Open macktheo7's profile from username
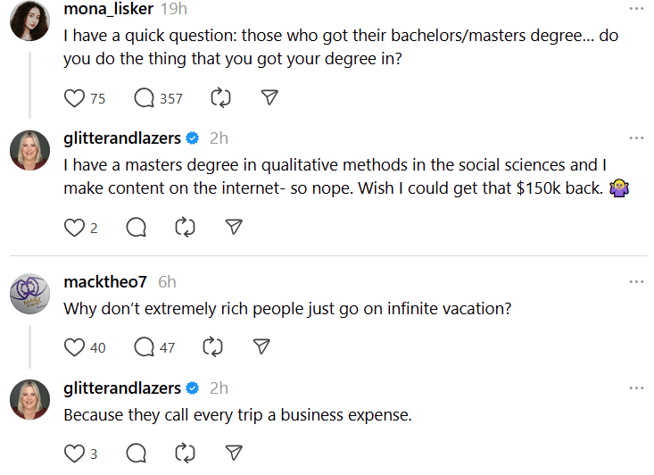The width and height of the screenshot is (654, 475). [x=105, y=282]
